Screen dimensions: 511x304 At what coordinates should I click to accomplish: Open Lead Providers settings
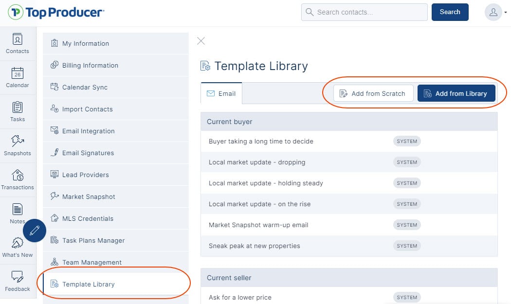pos(116,174)
